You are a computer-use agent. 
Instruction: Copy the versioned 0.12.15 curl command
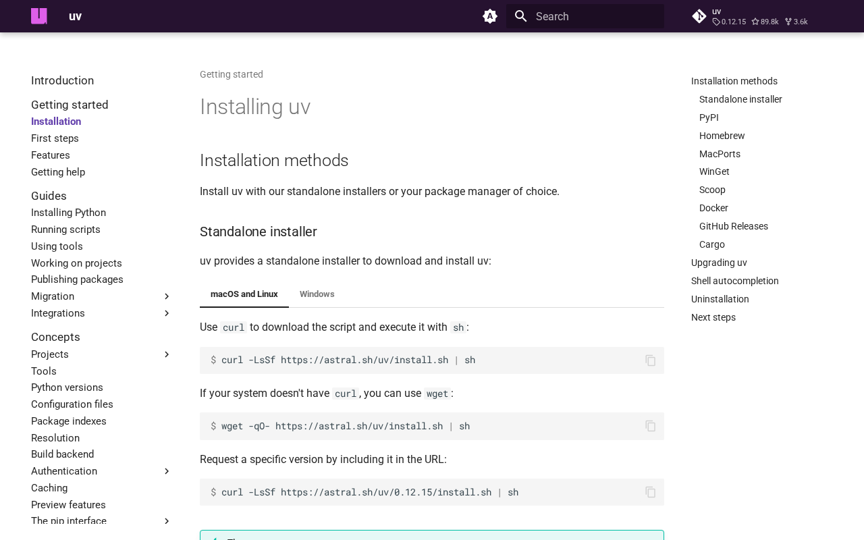tap(651, 492)
